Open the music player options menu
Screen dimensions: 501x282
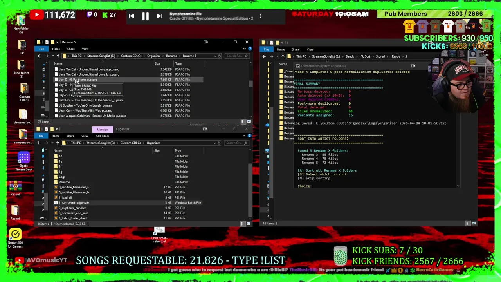(260, 16)
